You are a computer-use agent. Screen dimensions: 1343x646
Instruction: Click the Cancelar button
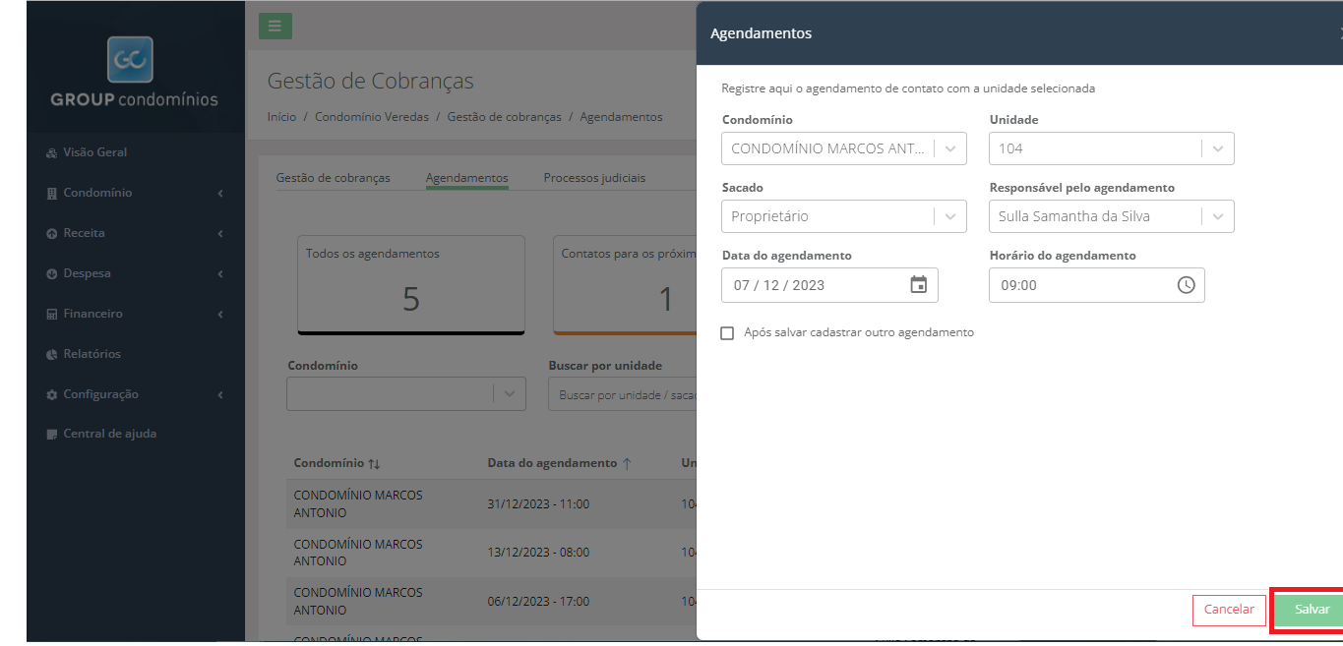pos(1229,610)
